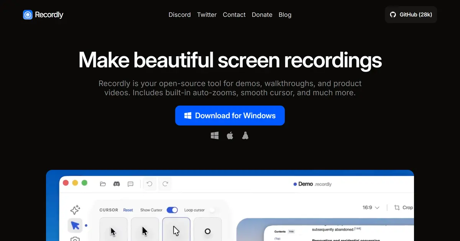The height and width of the screenshot is (241, 460).
Task: Select the cursor settings sidebar icon
Action: click(x=75, y=225)
